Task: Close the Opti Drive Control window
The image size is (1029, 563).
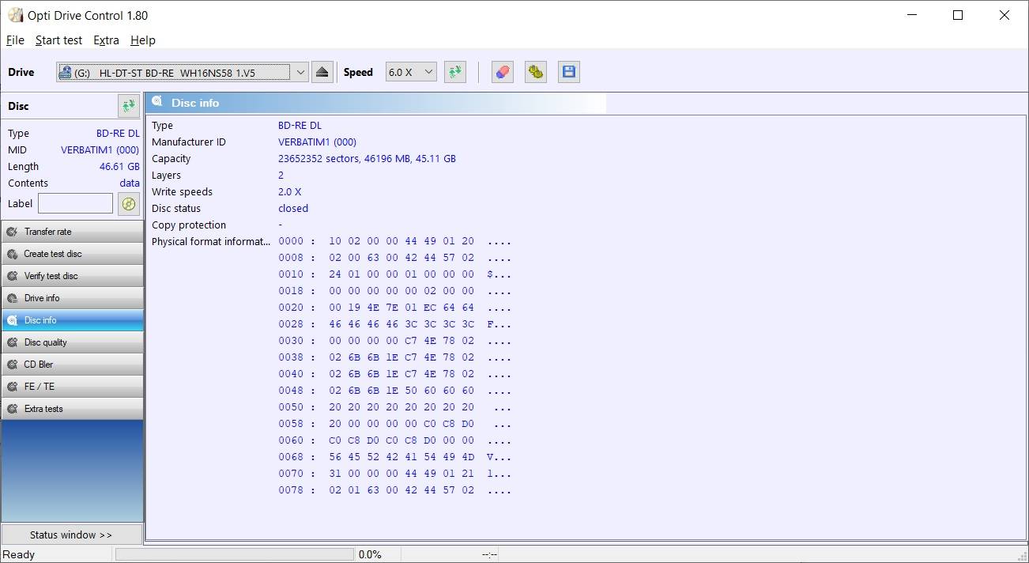Action: [x=1004, y=15]
